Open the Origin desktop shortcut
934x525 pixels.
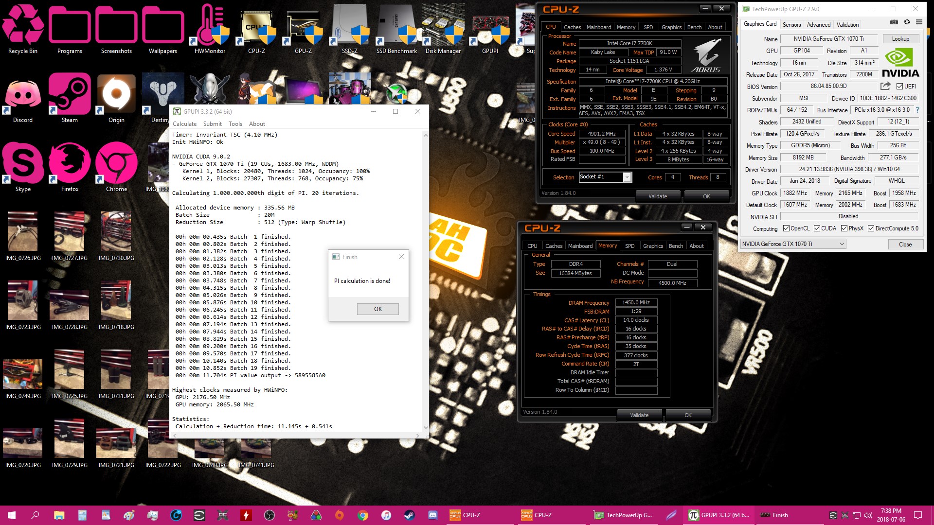tap(116, 98)
